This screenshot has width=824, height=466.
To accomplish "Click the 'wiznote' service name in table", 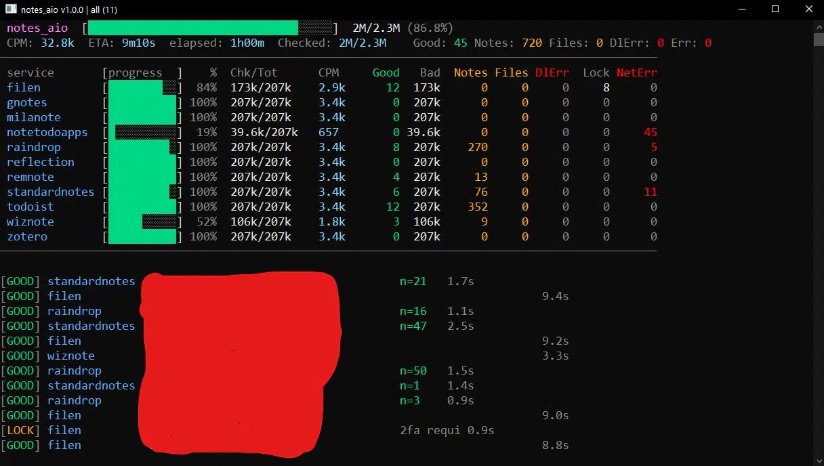I will pyautogui.click(x=30, y=221).
